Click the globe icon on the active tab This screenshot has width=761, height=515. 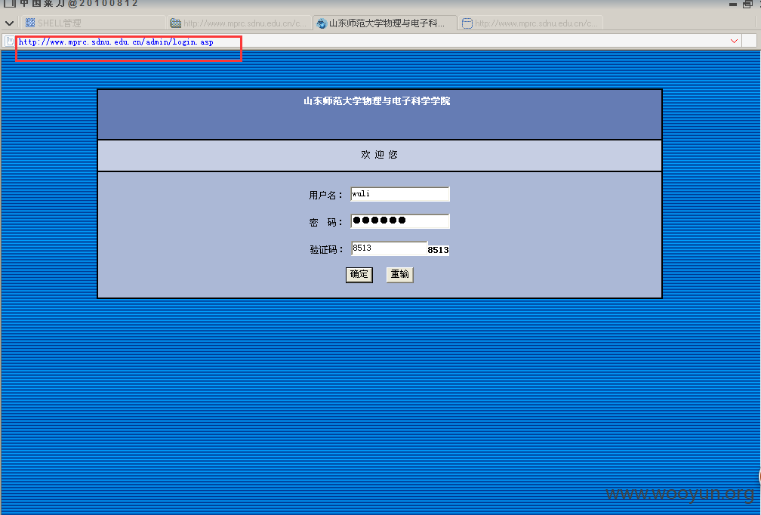[x=322, y=23]
